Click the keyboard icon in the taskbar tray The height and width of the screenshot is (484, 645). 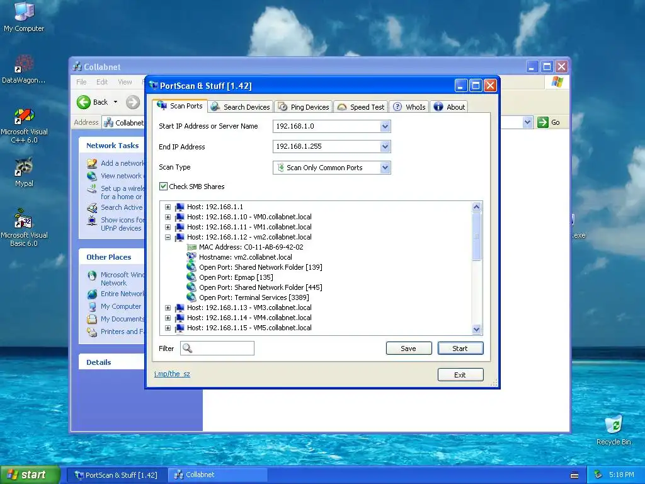pos(574,475)
